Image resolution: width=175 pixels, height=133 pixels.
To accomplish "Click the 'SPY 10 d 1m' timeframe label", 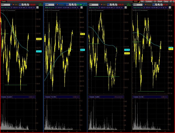I will (x=6, y=8).
